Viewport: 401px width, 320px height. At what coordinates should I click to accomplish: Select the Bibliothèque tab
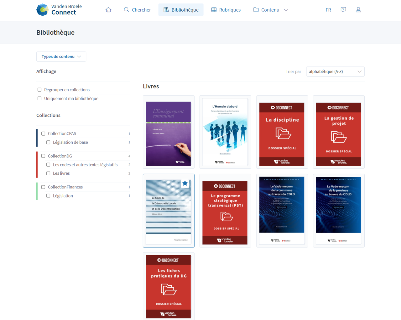[181, 10]
